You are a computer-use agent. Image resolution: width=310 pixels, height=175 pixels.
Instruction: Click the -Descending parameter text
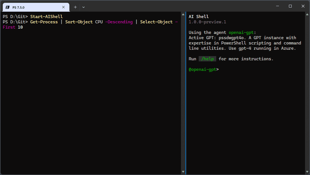click(x=119, y=22)
